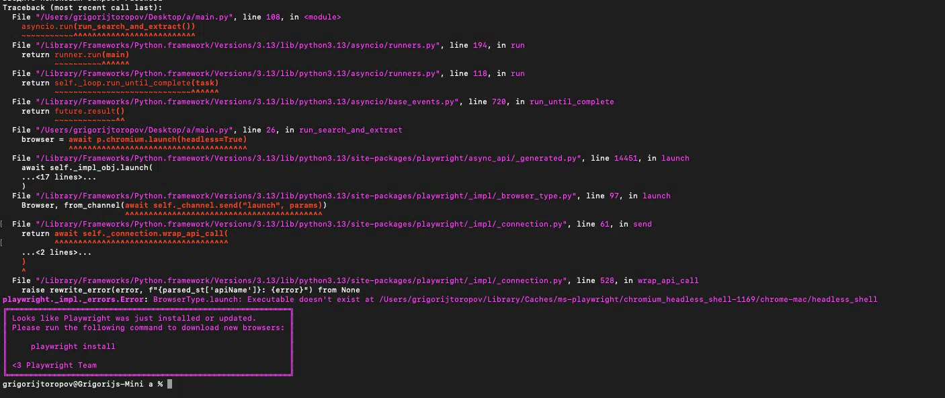Click the base_events.py file path

[x=247, y=102]
